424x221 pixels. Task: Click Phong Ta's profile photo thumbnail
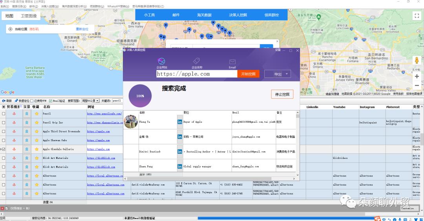tap(131, 122)
